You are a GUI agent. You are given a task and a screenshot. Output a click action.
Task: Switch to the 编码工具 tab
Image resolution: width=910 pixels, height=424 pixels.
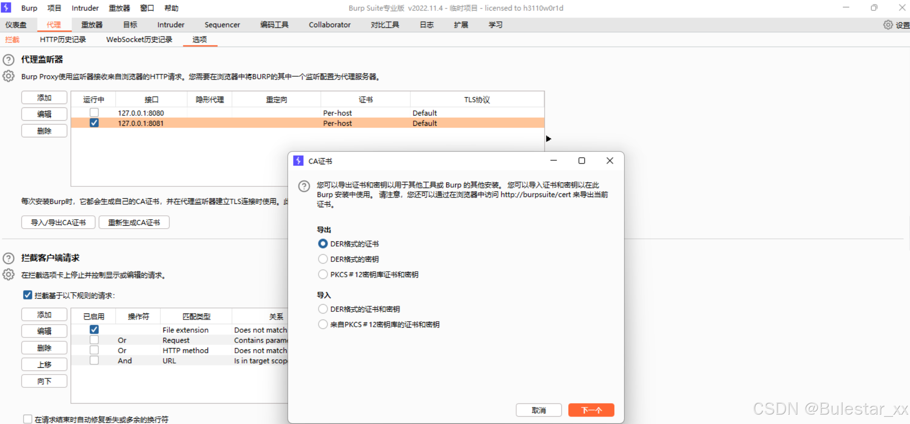click(x=274, y=25)
